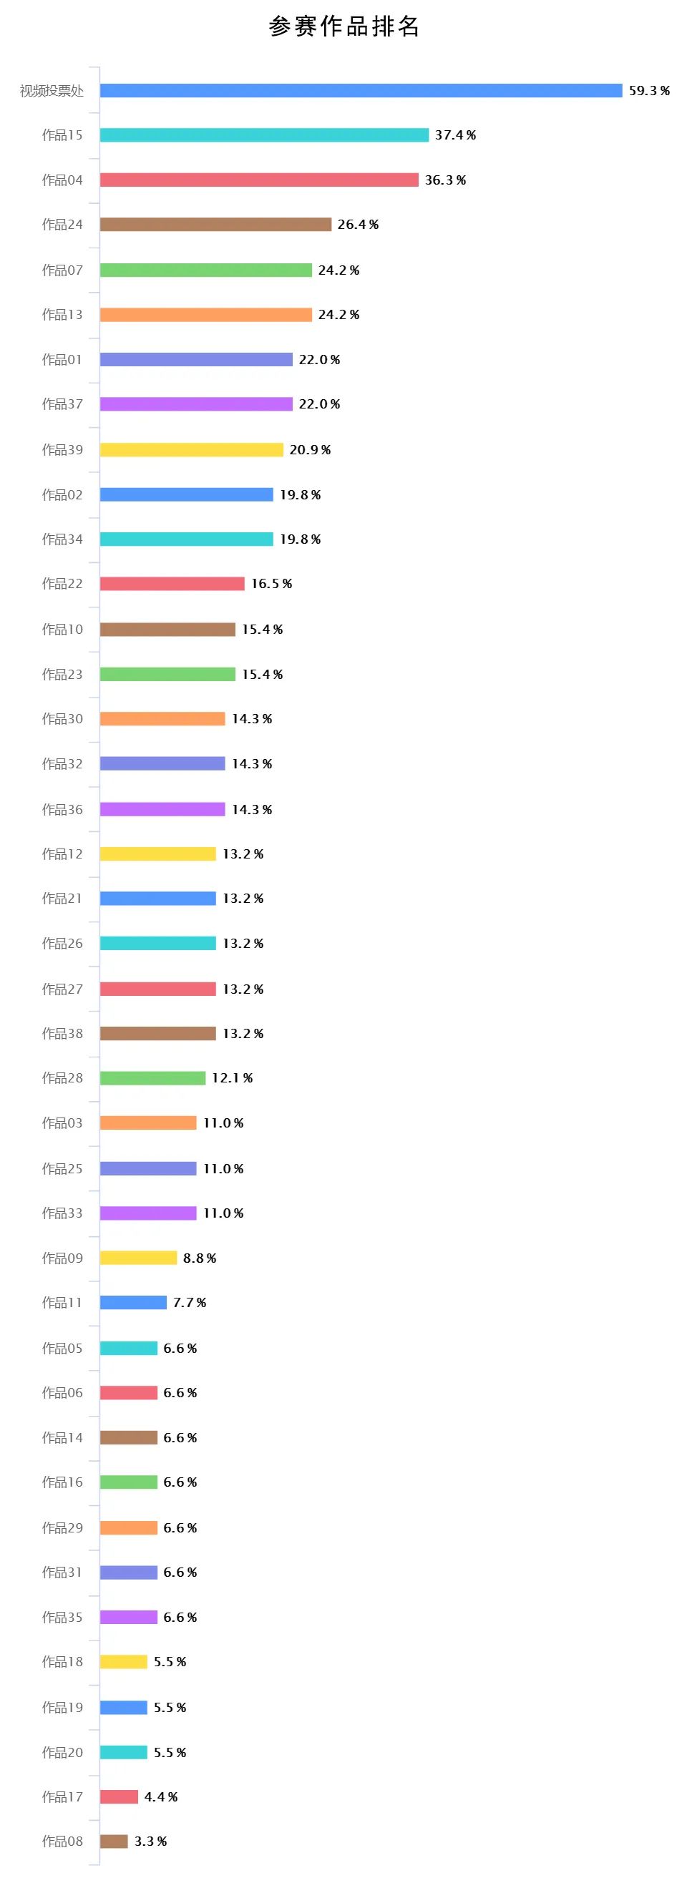Click the 36.3% value label

446,180
